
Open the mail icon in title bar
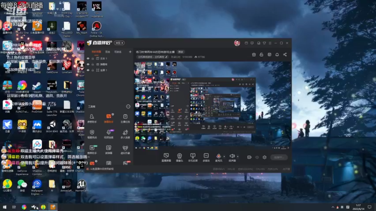tap(246, 43)
